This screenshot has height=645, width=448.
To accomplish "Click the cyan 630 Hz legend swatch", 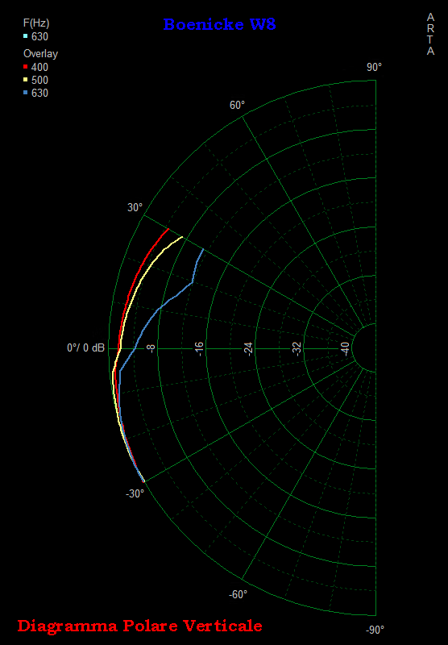I will pyautogui.click(x=26, y=36).
